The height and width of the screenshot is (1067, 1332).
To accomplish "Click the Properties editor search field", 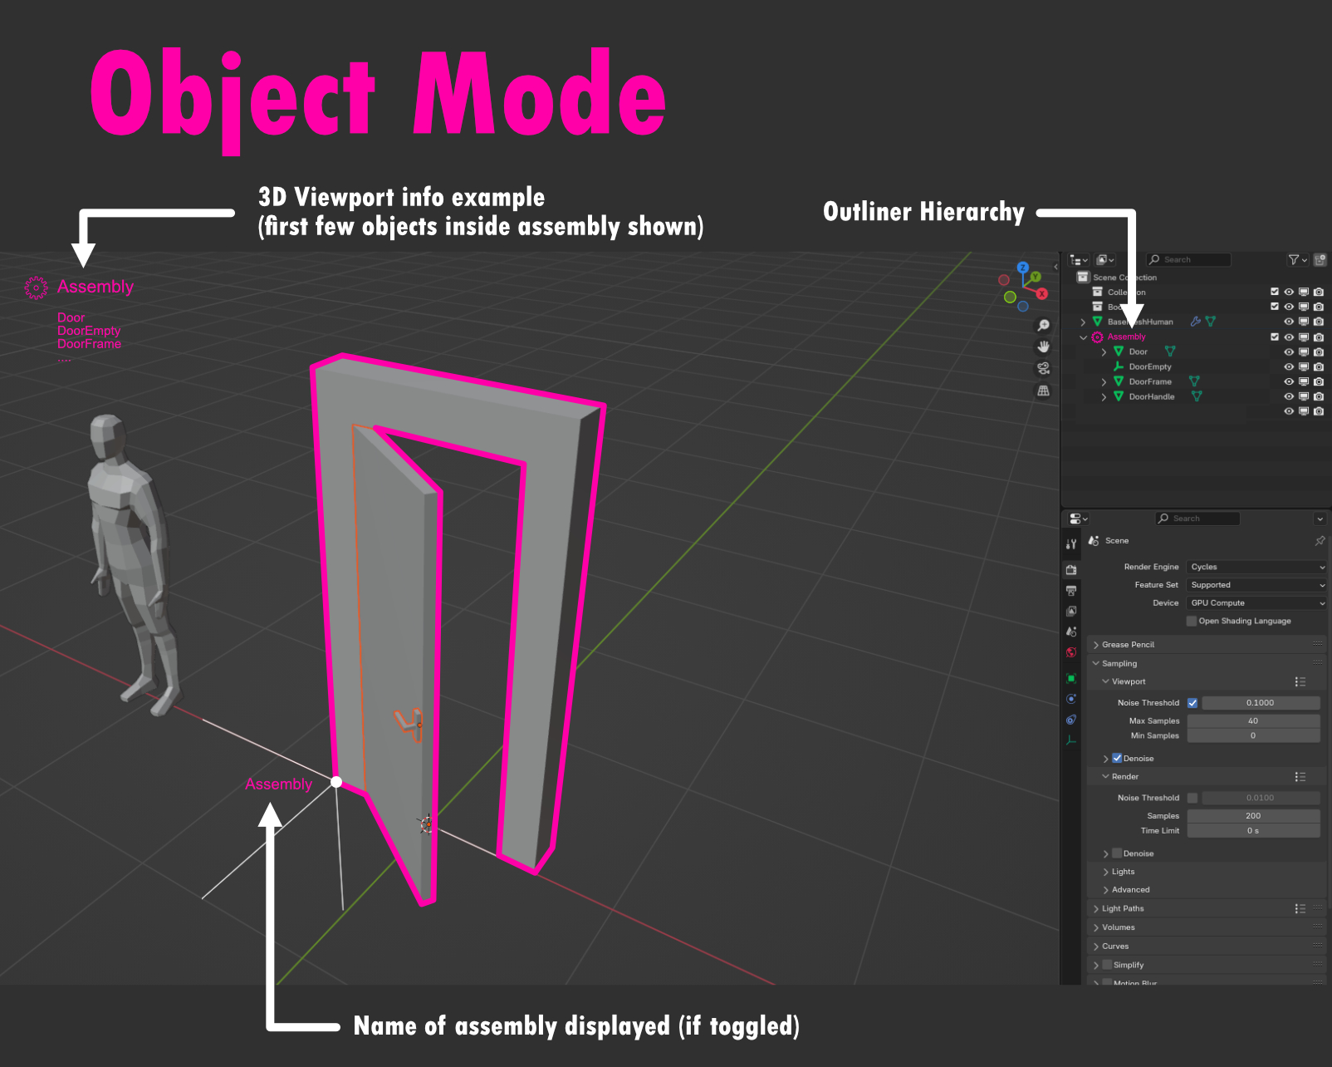I will pyautogui.click(x=1197, y=519).
